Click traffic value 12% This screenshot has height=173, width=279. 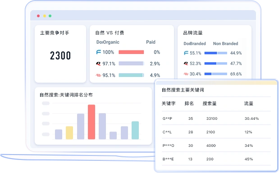point(248,132)
